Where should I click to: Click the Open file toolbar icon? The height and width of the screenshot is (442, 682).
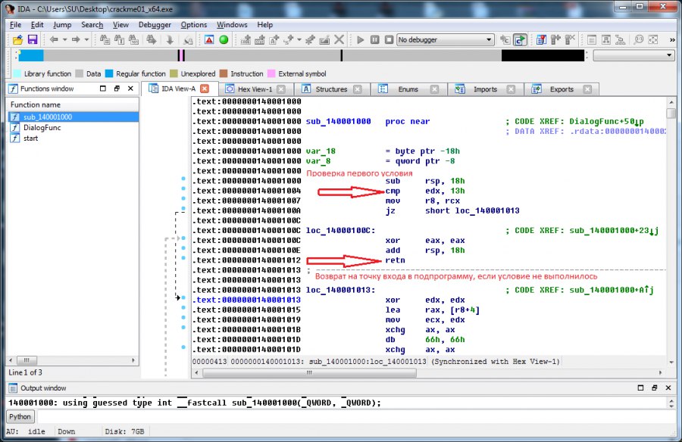17,39
